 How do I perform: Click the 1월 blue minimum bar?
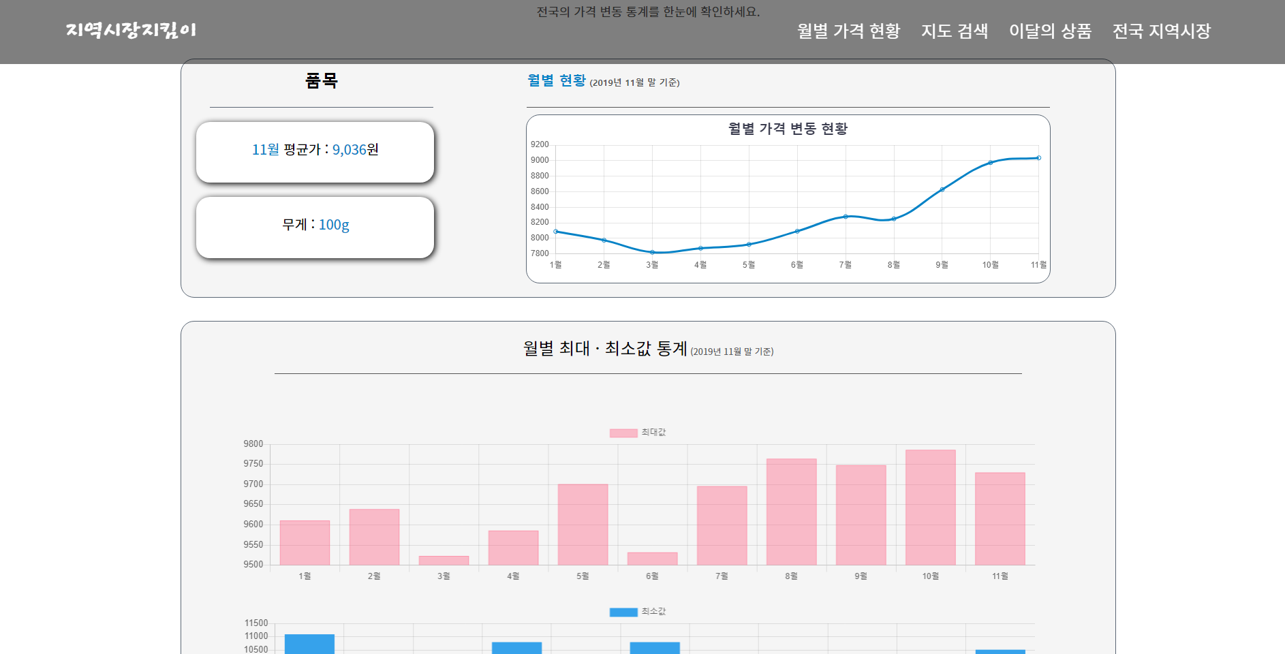[309, 644]
